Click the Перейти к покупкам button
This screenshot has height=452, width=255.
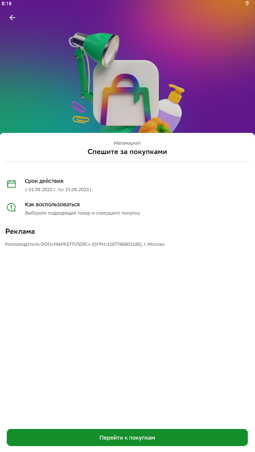(127, 437)
